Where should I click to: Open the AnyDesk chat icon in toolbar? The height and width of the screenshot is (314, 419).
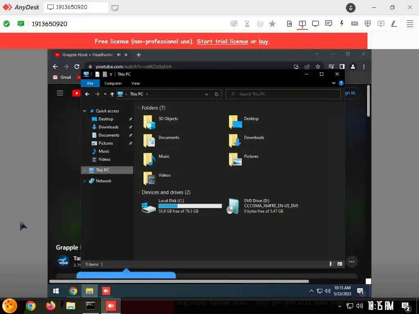point(329,23)
